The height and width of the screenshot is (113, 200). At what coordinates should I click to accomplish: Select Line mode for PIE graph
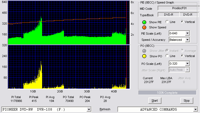(x=167, y=22)
